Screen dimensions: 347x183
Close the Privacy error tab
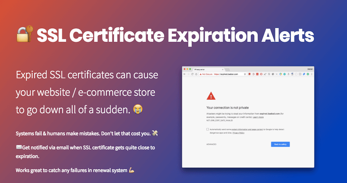tap(222, 69)
